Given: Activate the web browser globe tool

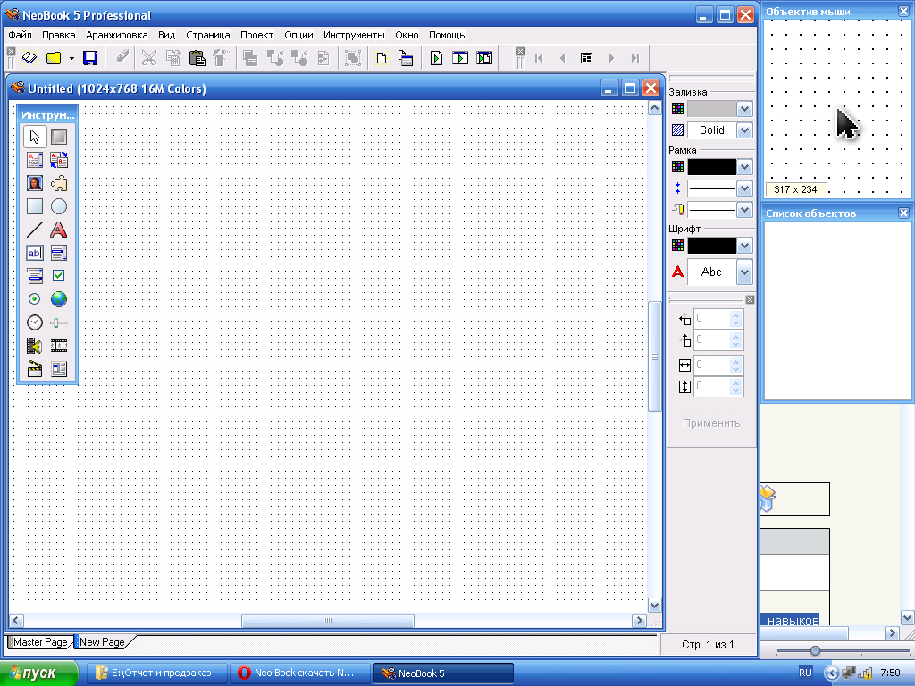Looking at the screenshot, I should [x=59, y=299].
